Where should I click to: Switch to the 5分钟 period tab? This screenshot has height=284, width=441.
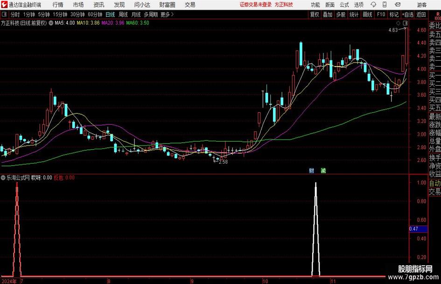[43, 14]
